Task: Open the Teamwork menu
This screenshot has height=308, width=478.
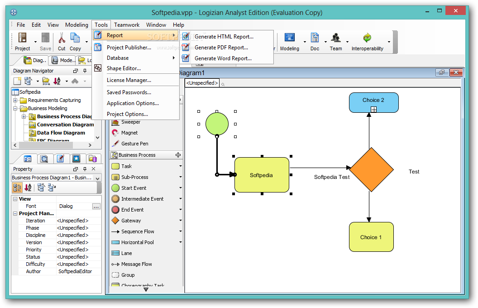Action: (x=127, y=25)
